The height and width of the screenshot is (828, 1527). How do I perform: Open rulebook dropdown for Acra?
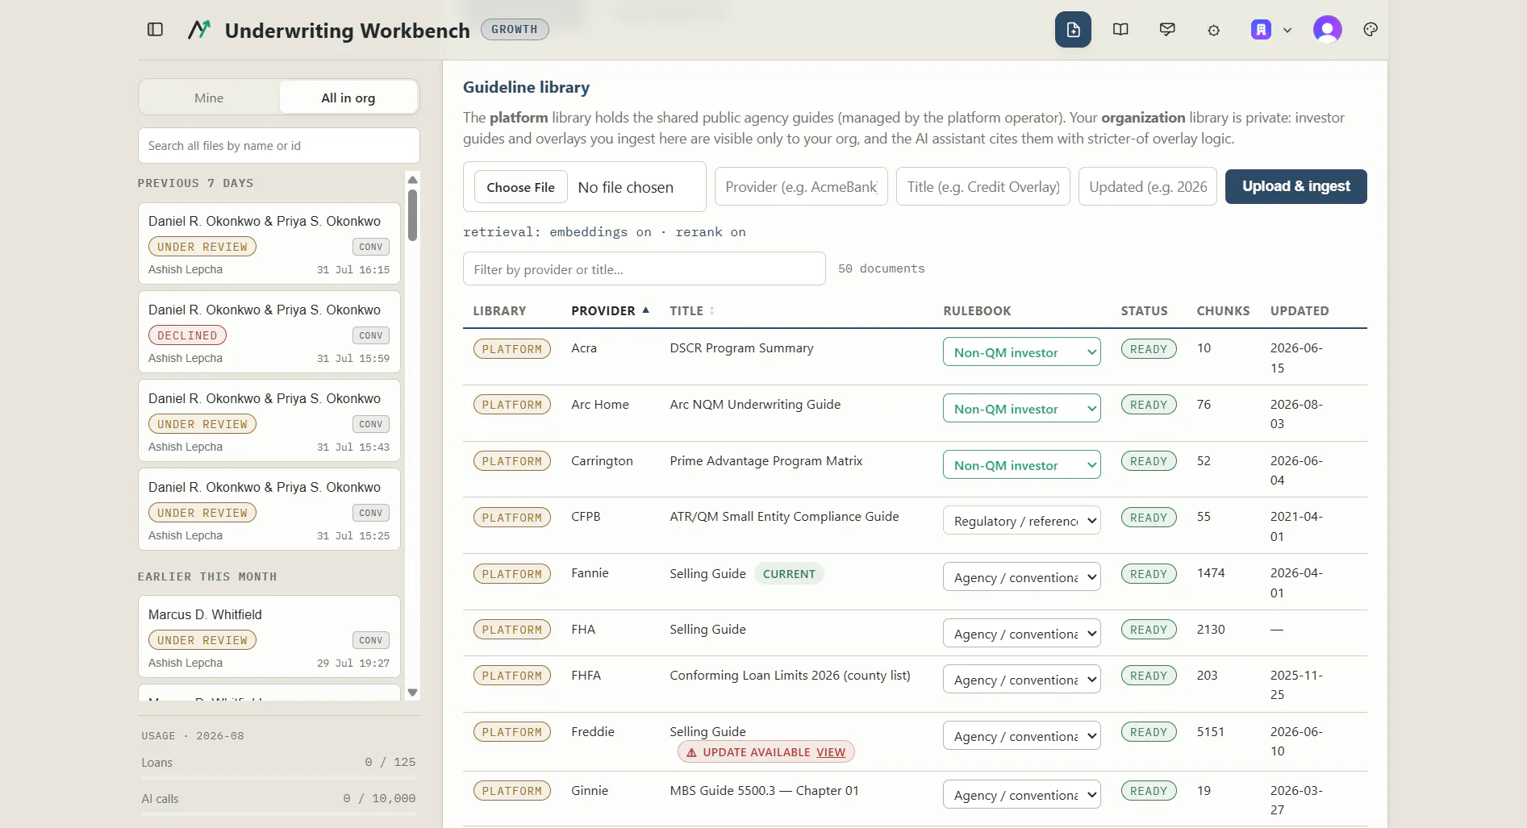[1021, 352]
